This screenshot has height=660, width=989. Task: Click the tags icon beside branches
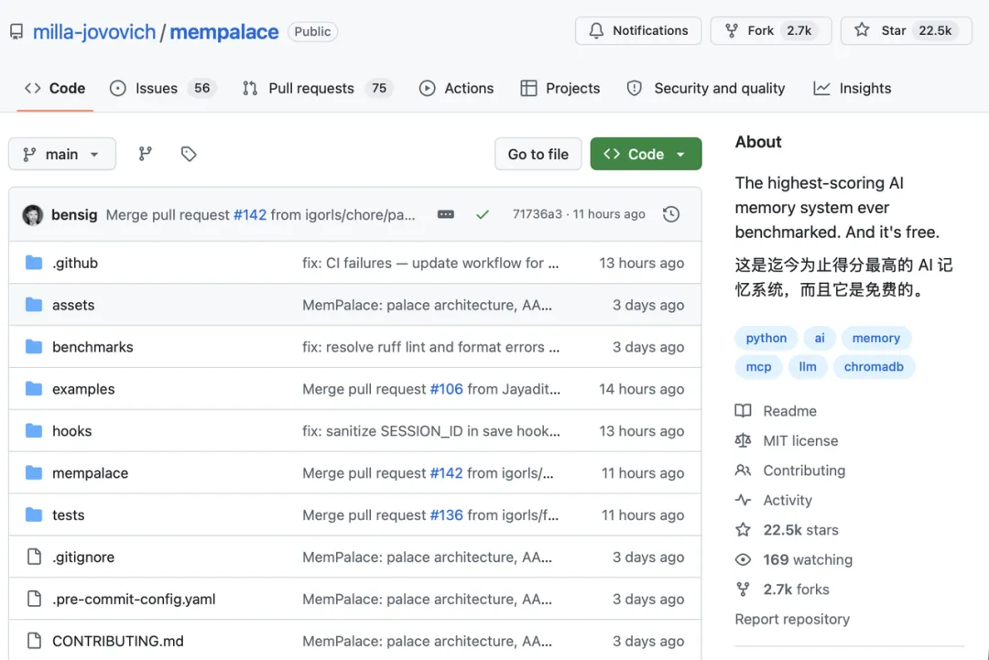click(x=189, y=154)
